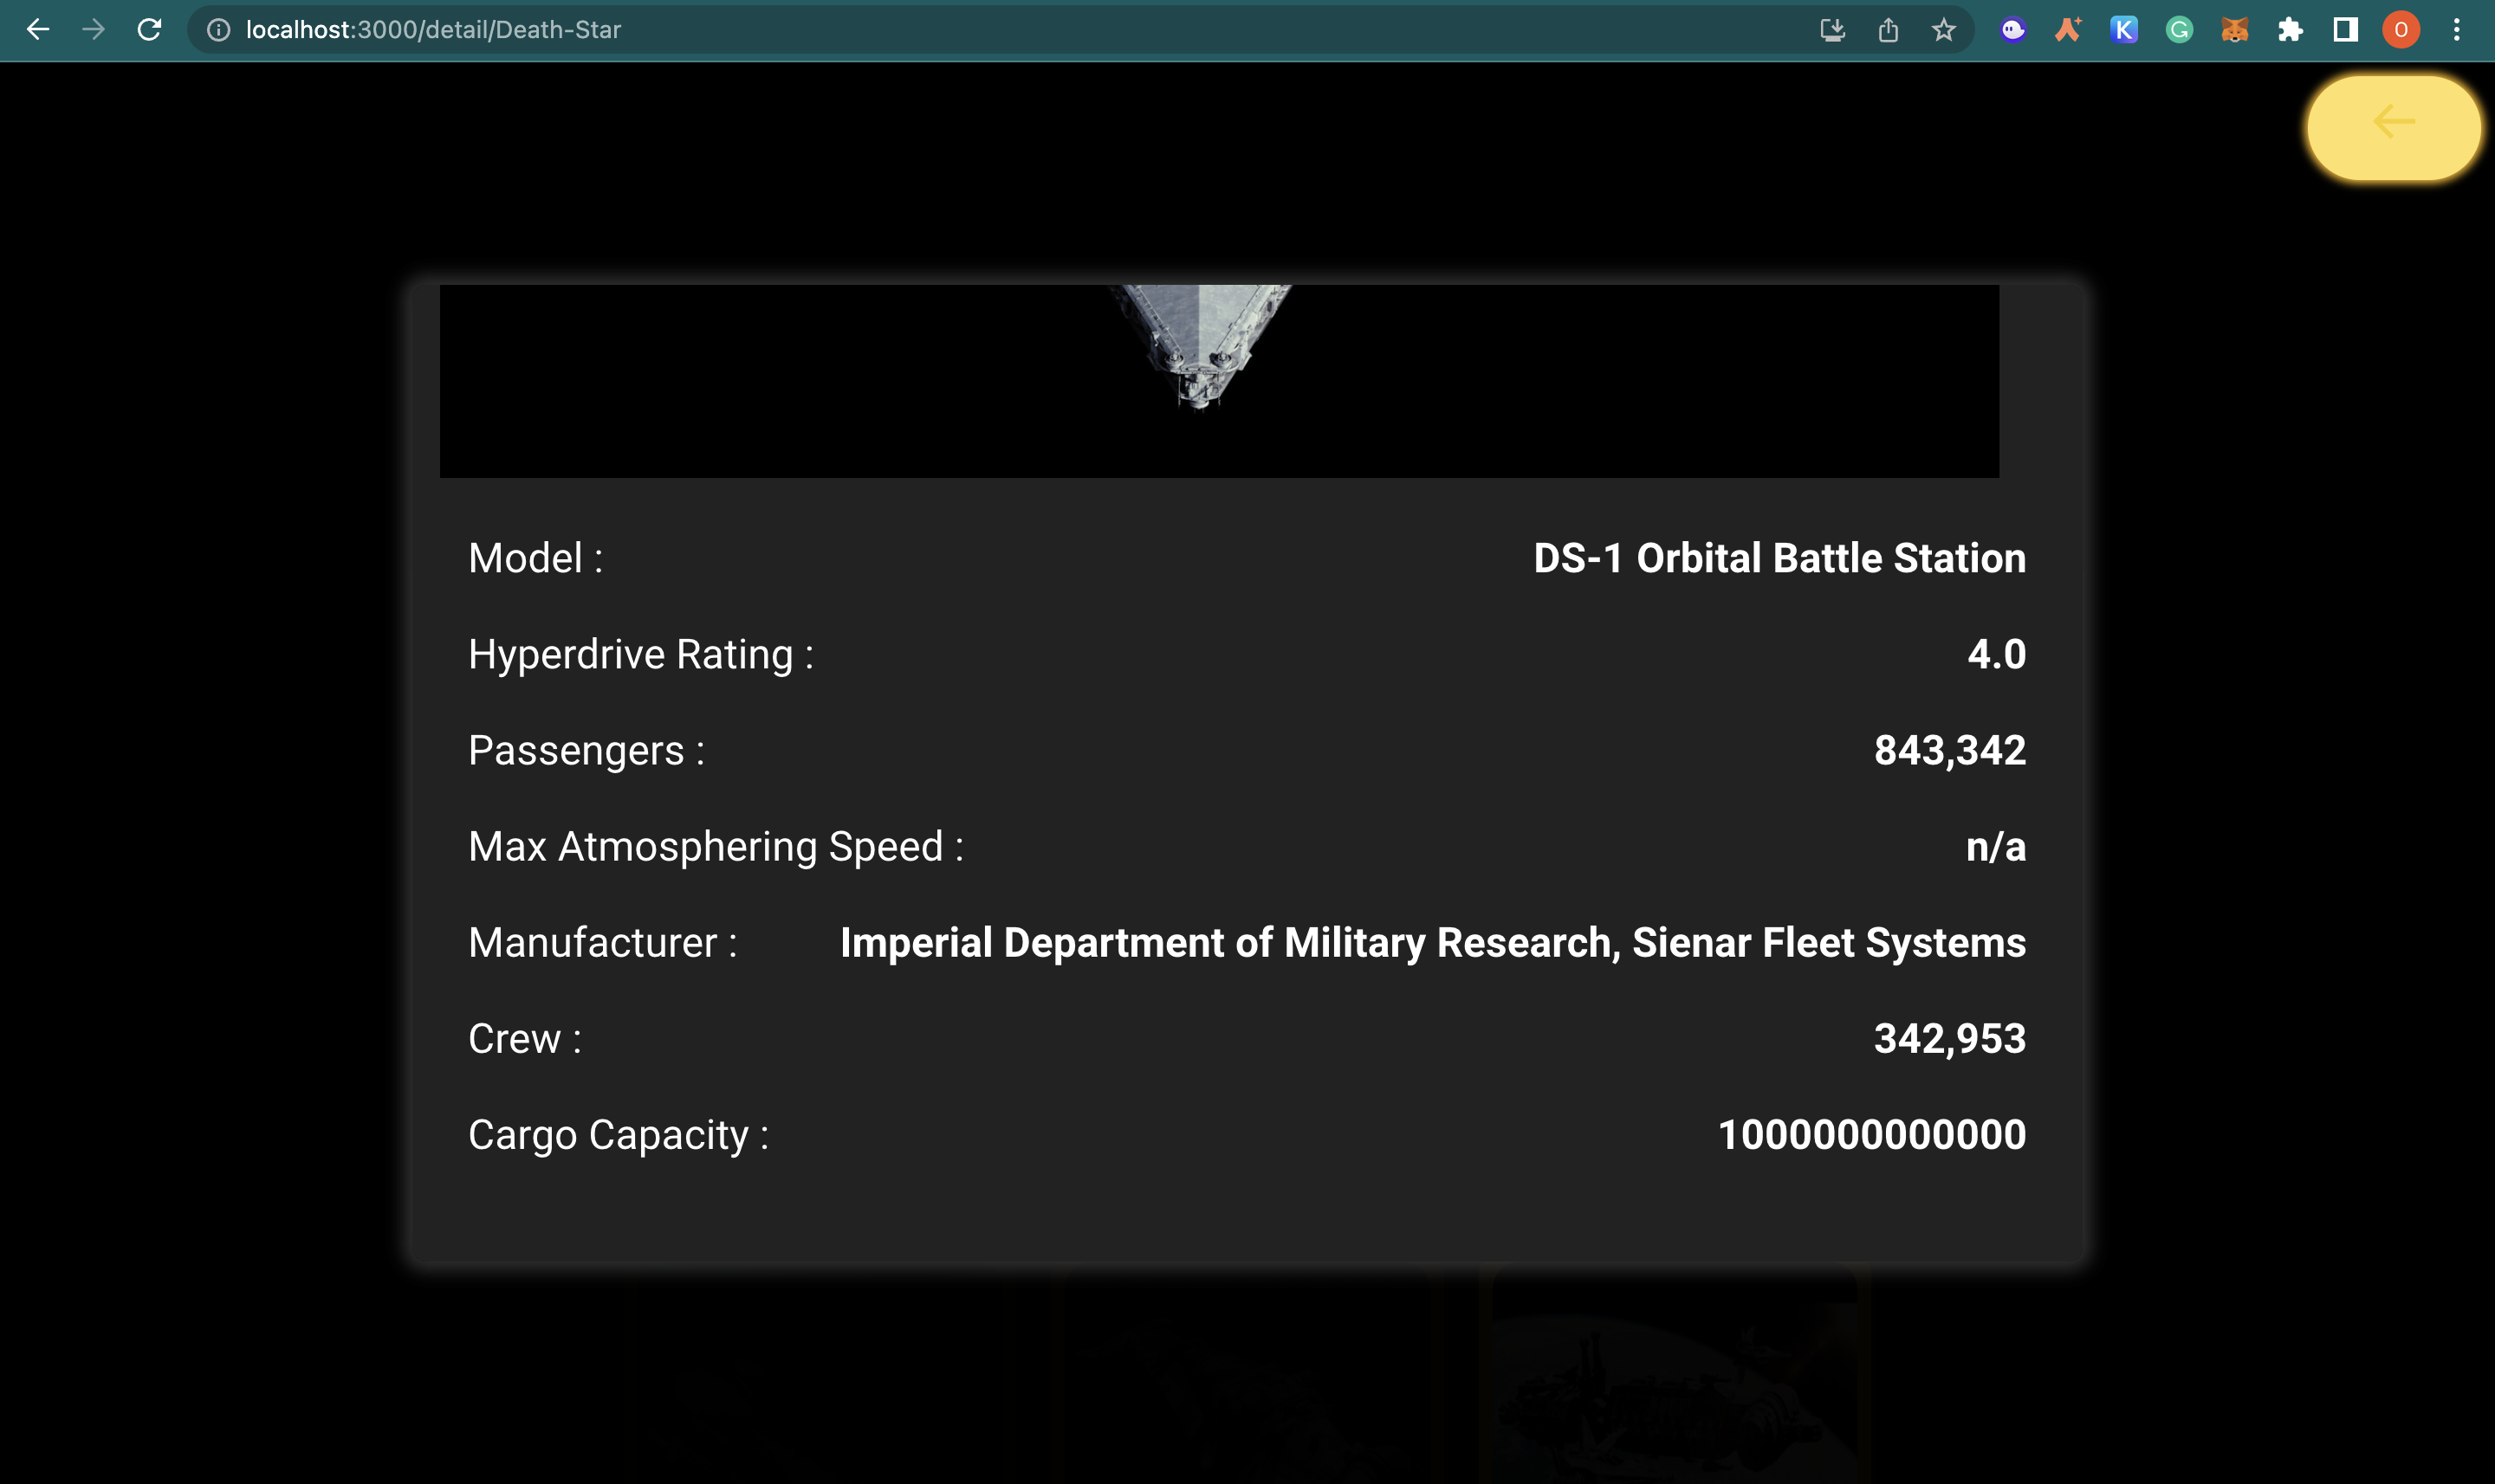Open the blue K extension
Image resolution: width=2495 pixels, height=1484 pixels.
[2122, 30]
